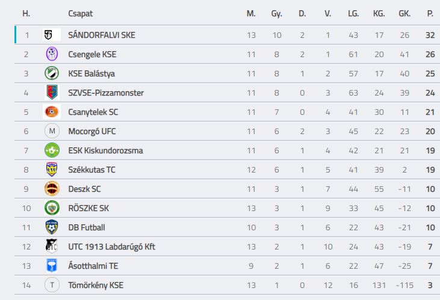Viewport: 440px width, 300px height.
Task: Click the SÁNDORFALVI SKE team logo
Action: (52, 35)
